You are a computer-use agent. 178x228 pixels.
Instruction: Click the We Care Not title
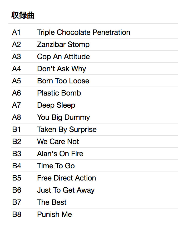point(58,142)
